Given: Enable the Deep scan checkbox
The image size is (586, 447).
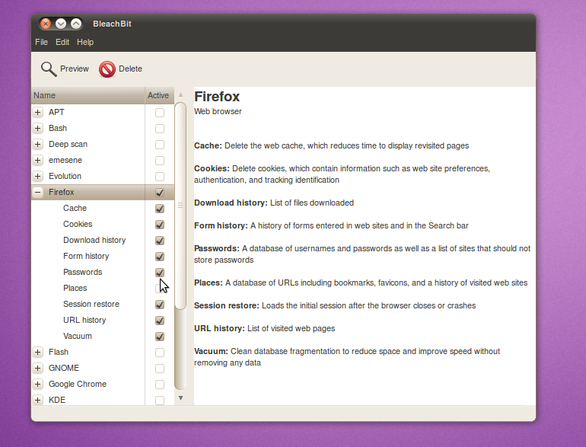Looking at the screenshot, I should tap(160, 145).
